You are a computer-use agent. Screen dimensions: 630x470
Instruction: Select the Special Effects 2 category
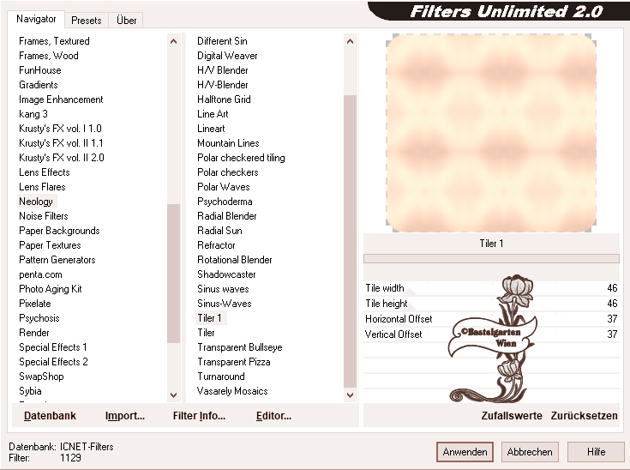[x=53, y=362]
